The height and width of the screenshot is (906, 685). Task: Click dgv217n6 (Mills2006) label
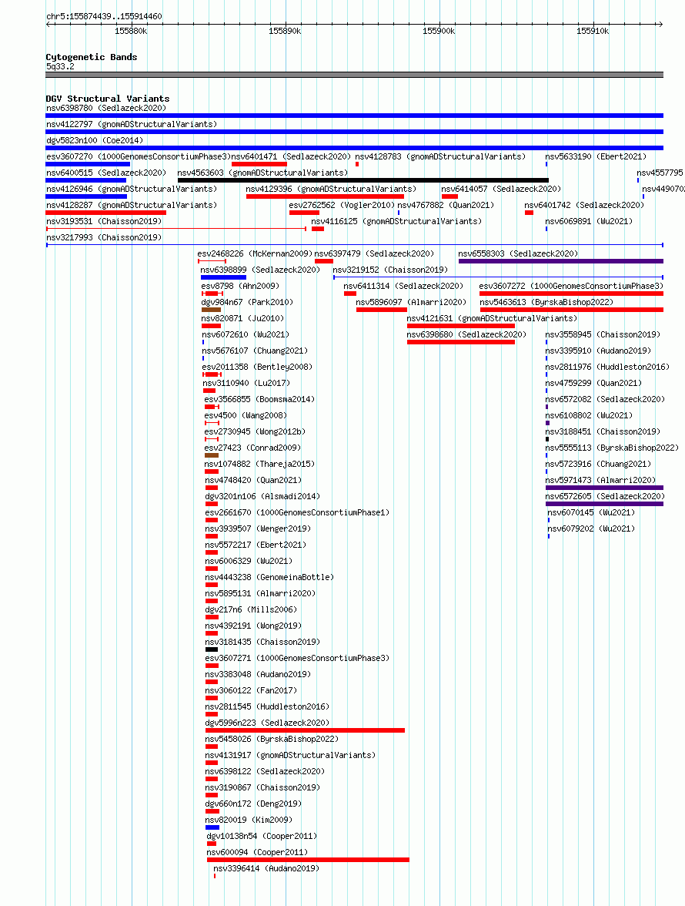[x=251, y=609]
